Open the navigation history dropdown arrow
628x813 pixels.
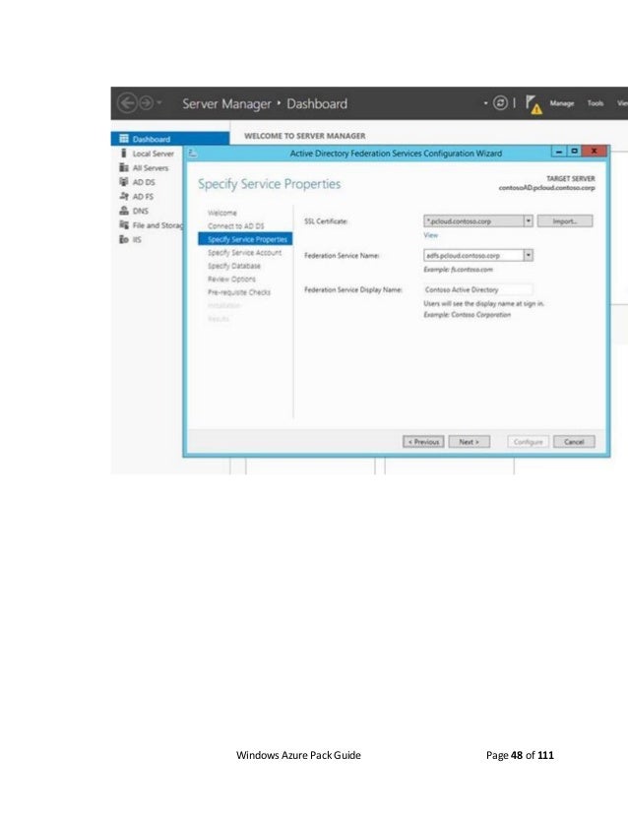pyautogui.click(x=159, y=102)
